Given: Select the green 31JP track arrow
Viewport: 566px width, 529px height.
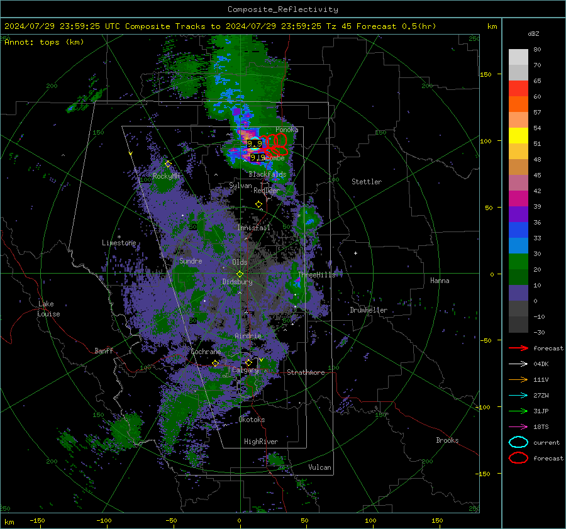Looking at the screenshot, I should click(x=518, y=411).
